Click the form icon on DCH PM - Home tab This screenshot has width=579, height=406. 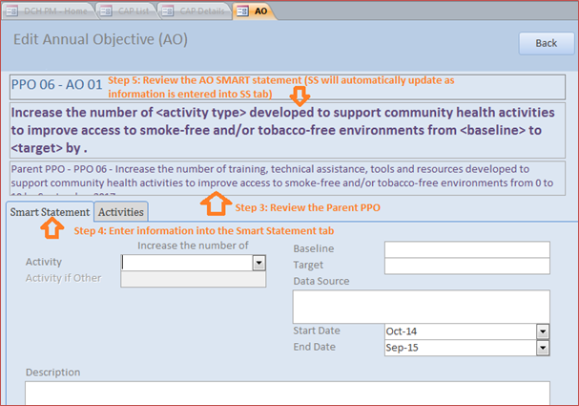(x=11, y=11)
